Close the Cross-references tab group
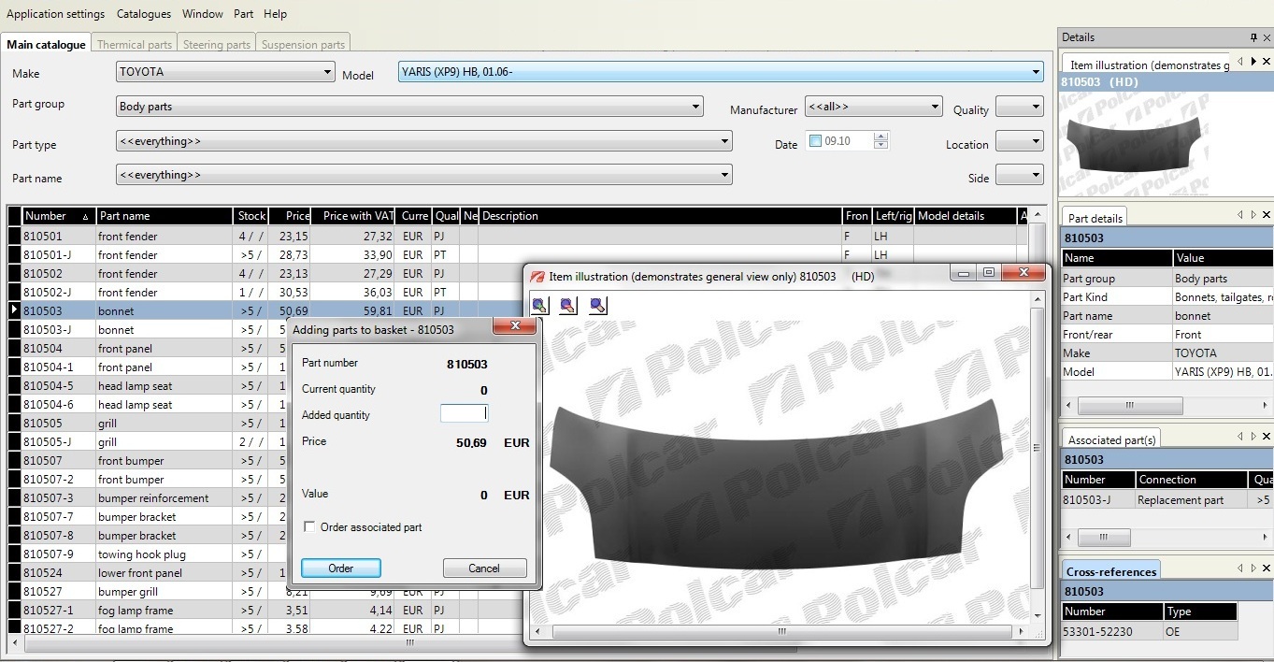1274x662 pixels. pyautogui.click(x=1267, y=568)
